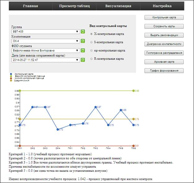
Task: Click the Индекс воспроизводимости text line
Action: point(80,179)
